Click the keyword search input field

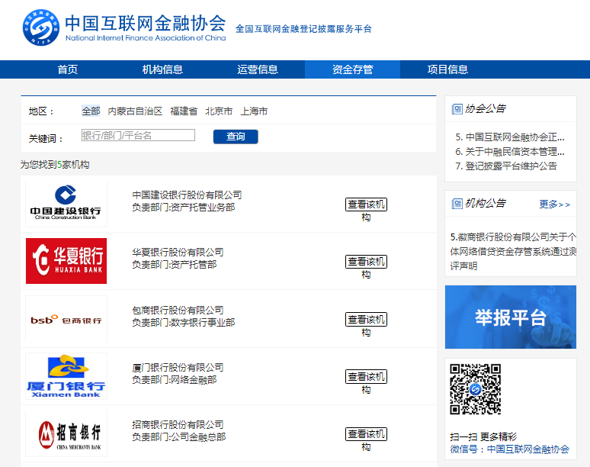point(138,136)
